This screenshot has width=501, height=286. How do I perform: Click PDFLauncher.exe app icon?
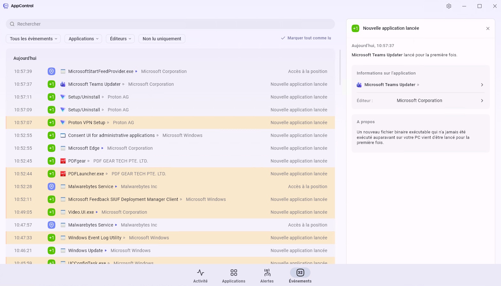pyautogui.click(x=63, y=174)
